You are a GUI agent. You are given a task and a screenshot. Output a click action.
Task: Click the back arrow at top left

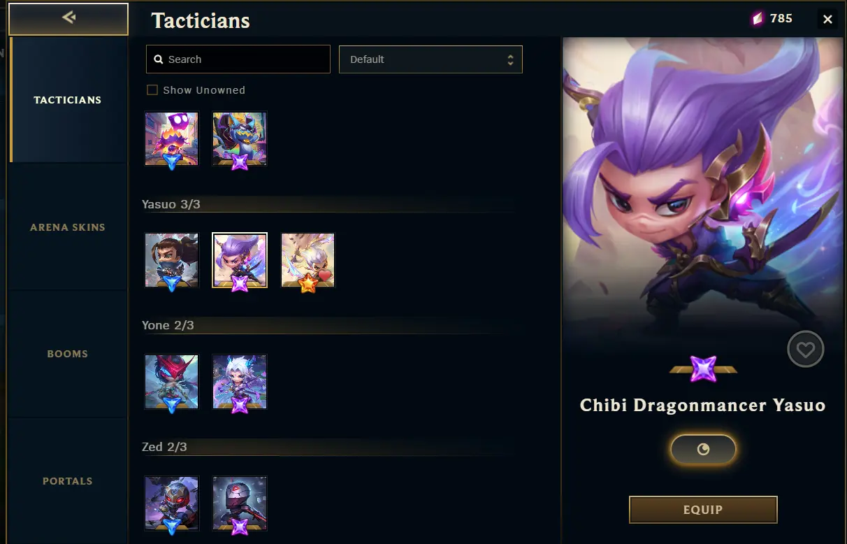point(68,19)
